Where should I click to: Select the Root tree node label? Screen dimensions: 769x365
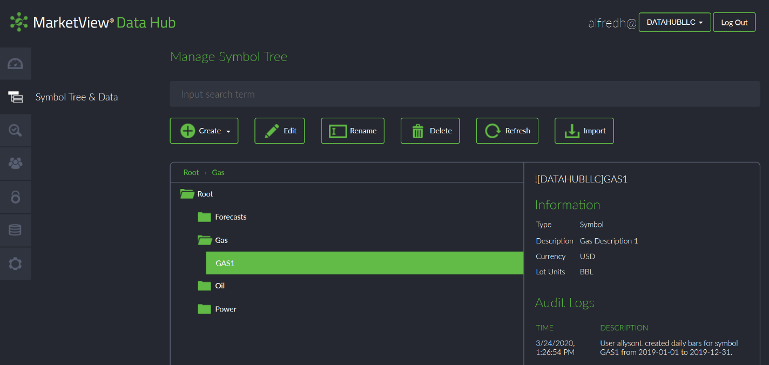click(x=205, y=194)
